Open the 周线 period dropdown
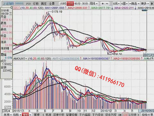The height and width of the screenshot is (116, 154). 93,4
